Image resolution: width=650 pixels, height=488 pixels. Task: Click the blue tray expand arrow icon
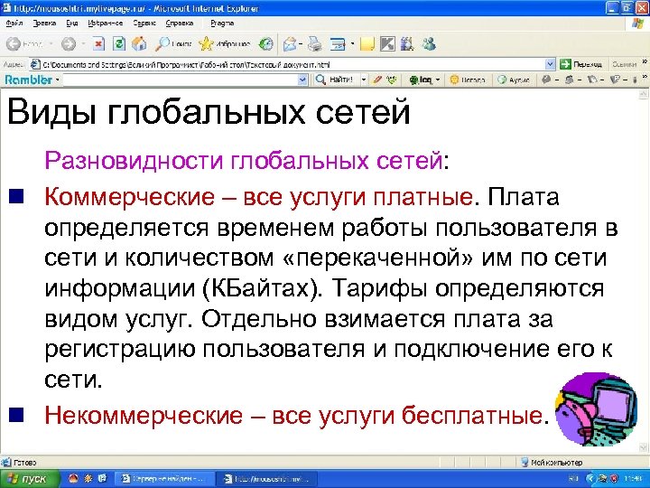pyautogui.click(x=590, y=479)
